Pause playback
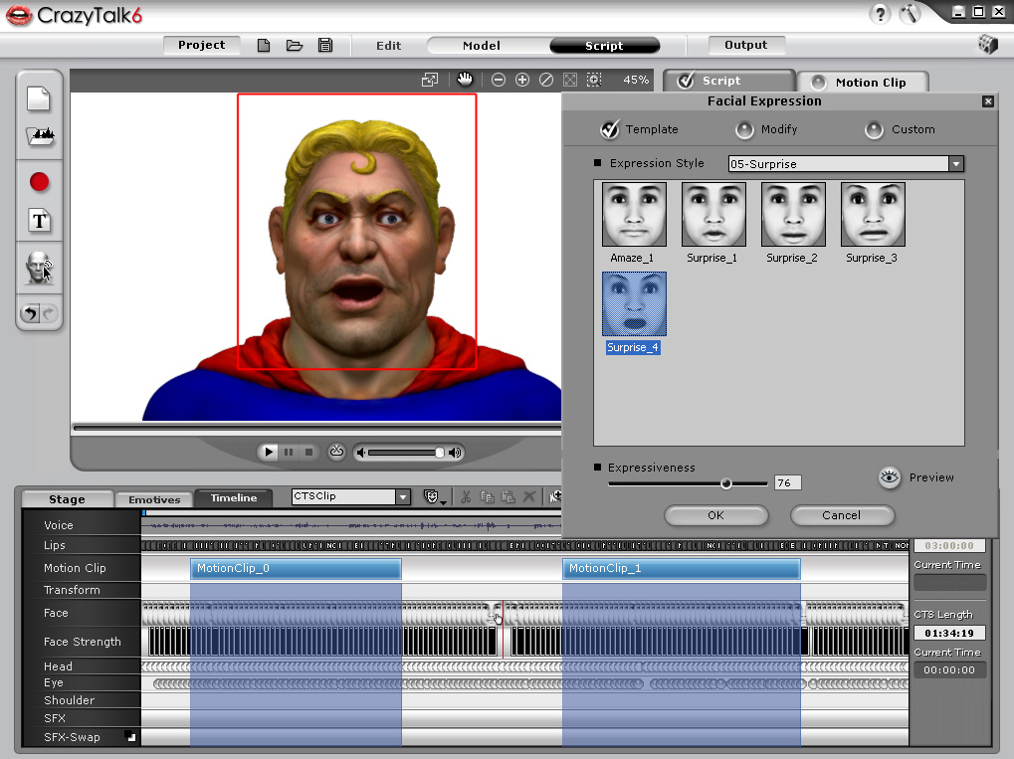Screen dimensions: 1014x759 click(x=289, y=452)
